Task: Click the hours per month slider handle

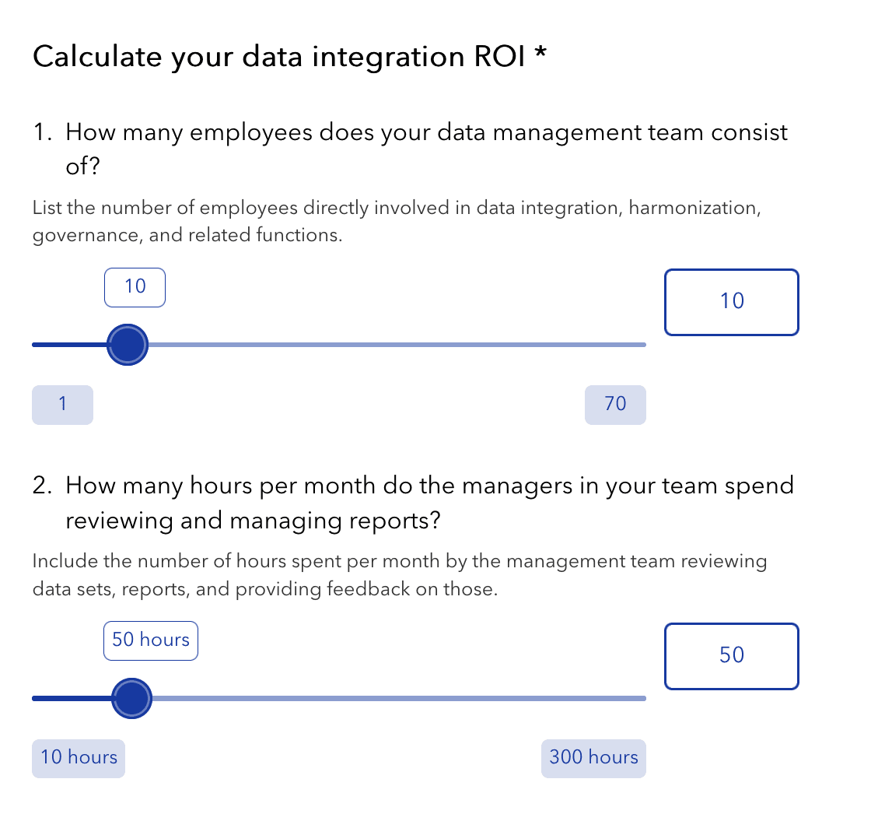Action: (131, 698)
